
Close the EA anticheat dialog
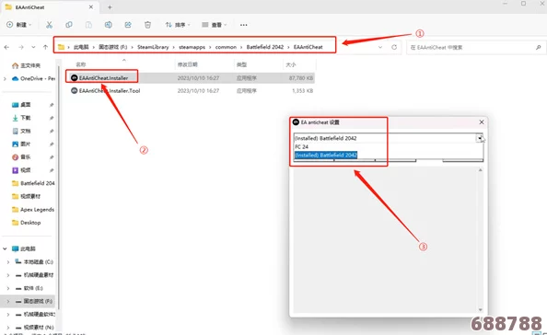pos(482,122)
